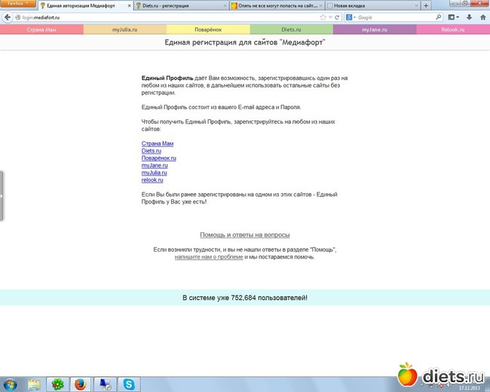The image size is (490, 392).
Task: Click the напишите нам о проблеме link
Action: point(208,256)
